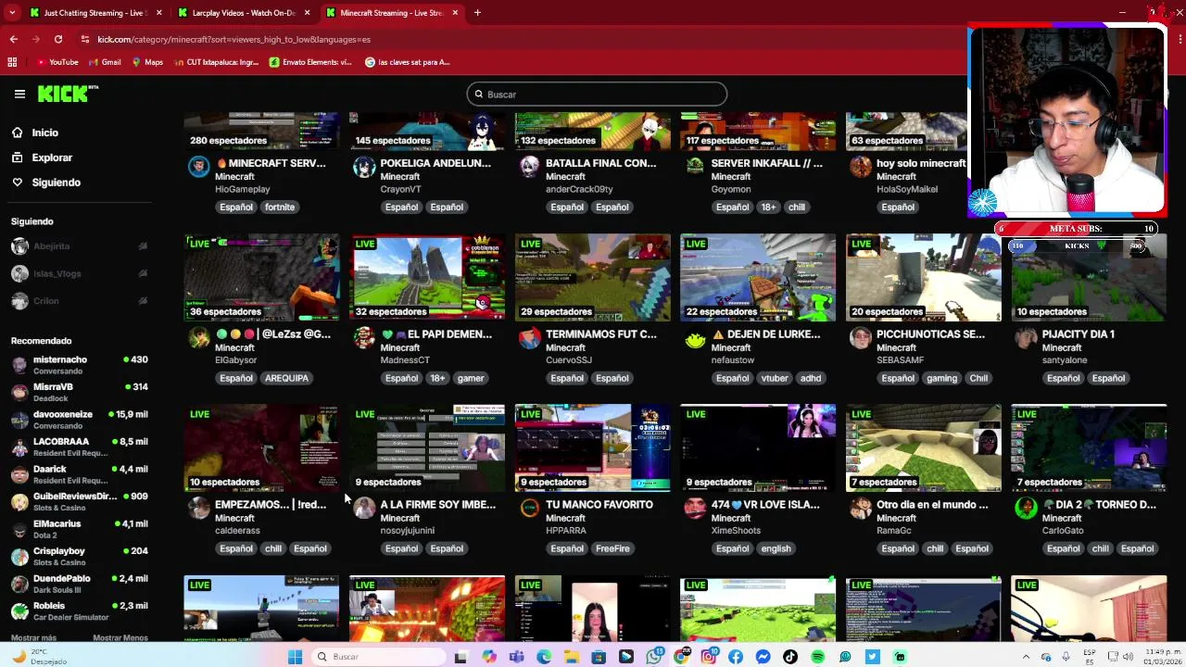Close the Minecraft Streaming tab

[x=455, y=13]
